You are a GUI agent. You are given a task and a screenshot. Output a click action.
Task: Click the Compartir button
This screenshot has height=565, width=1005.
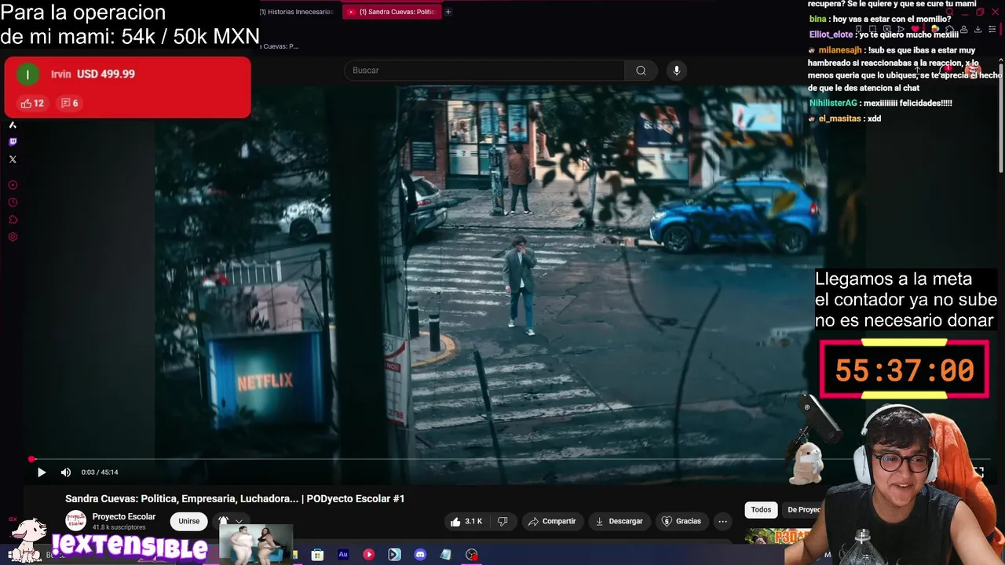(552, 521)
